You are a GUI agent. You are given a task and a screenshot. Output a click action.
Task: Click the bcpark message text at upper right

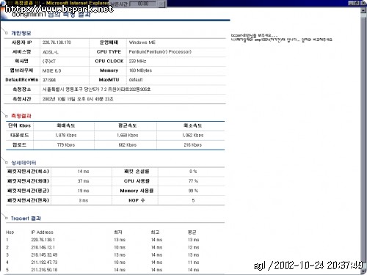coord(281,37)
